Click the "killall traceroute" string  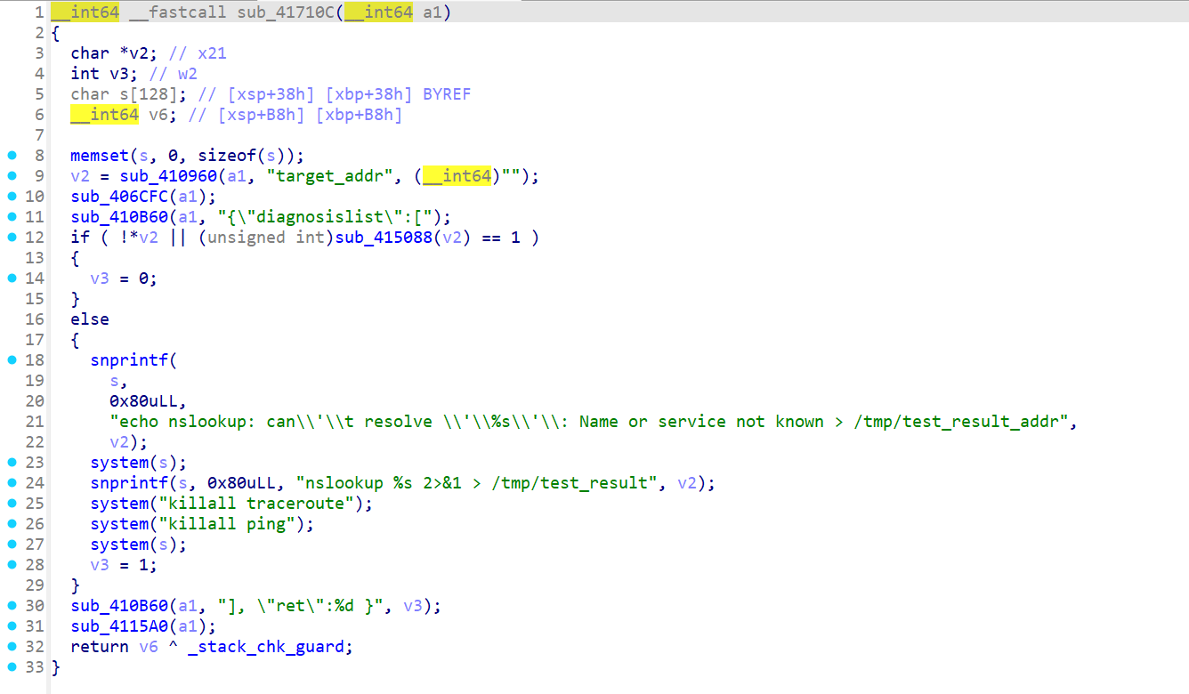click(256, 504)
